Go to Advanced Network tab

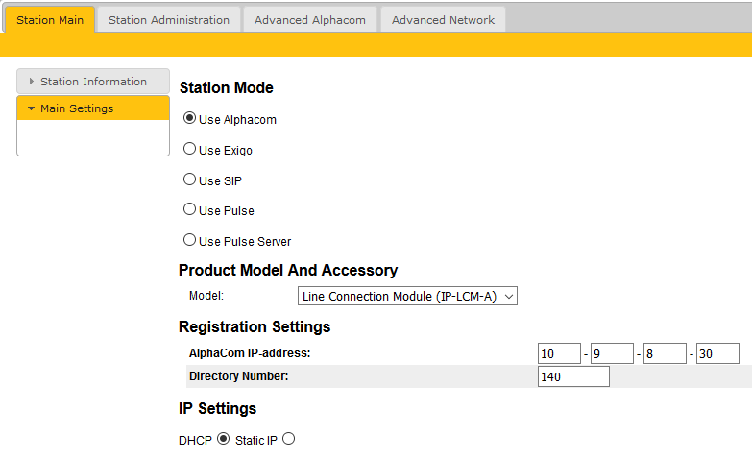(443, 19)
